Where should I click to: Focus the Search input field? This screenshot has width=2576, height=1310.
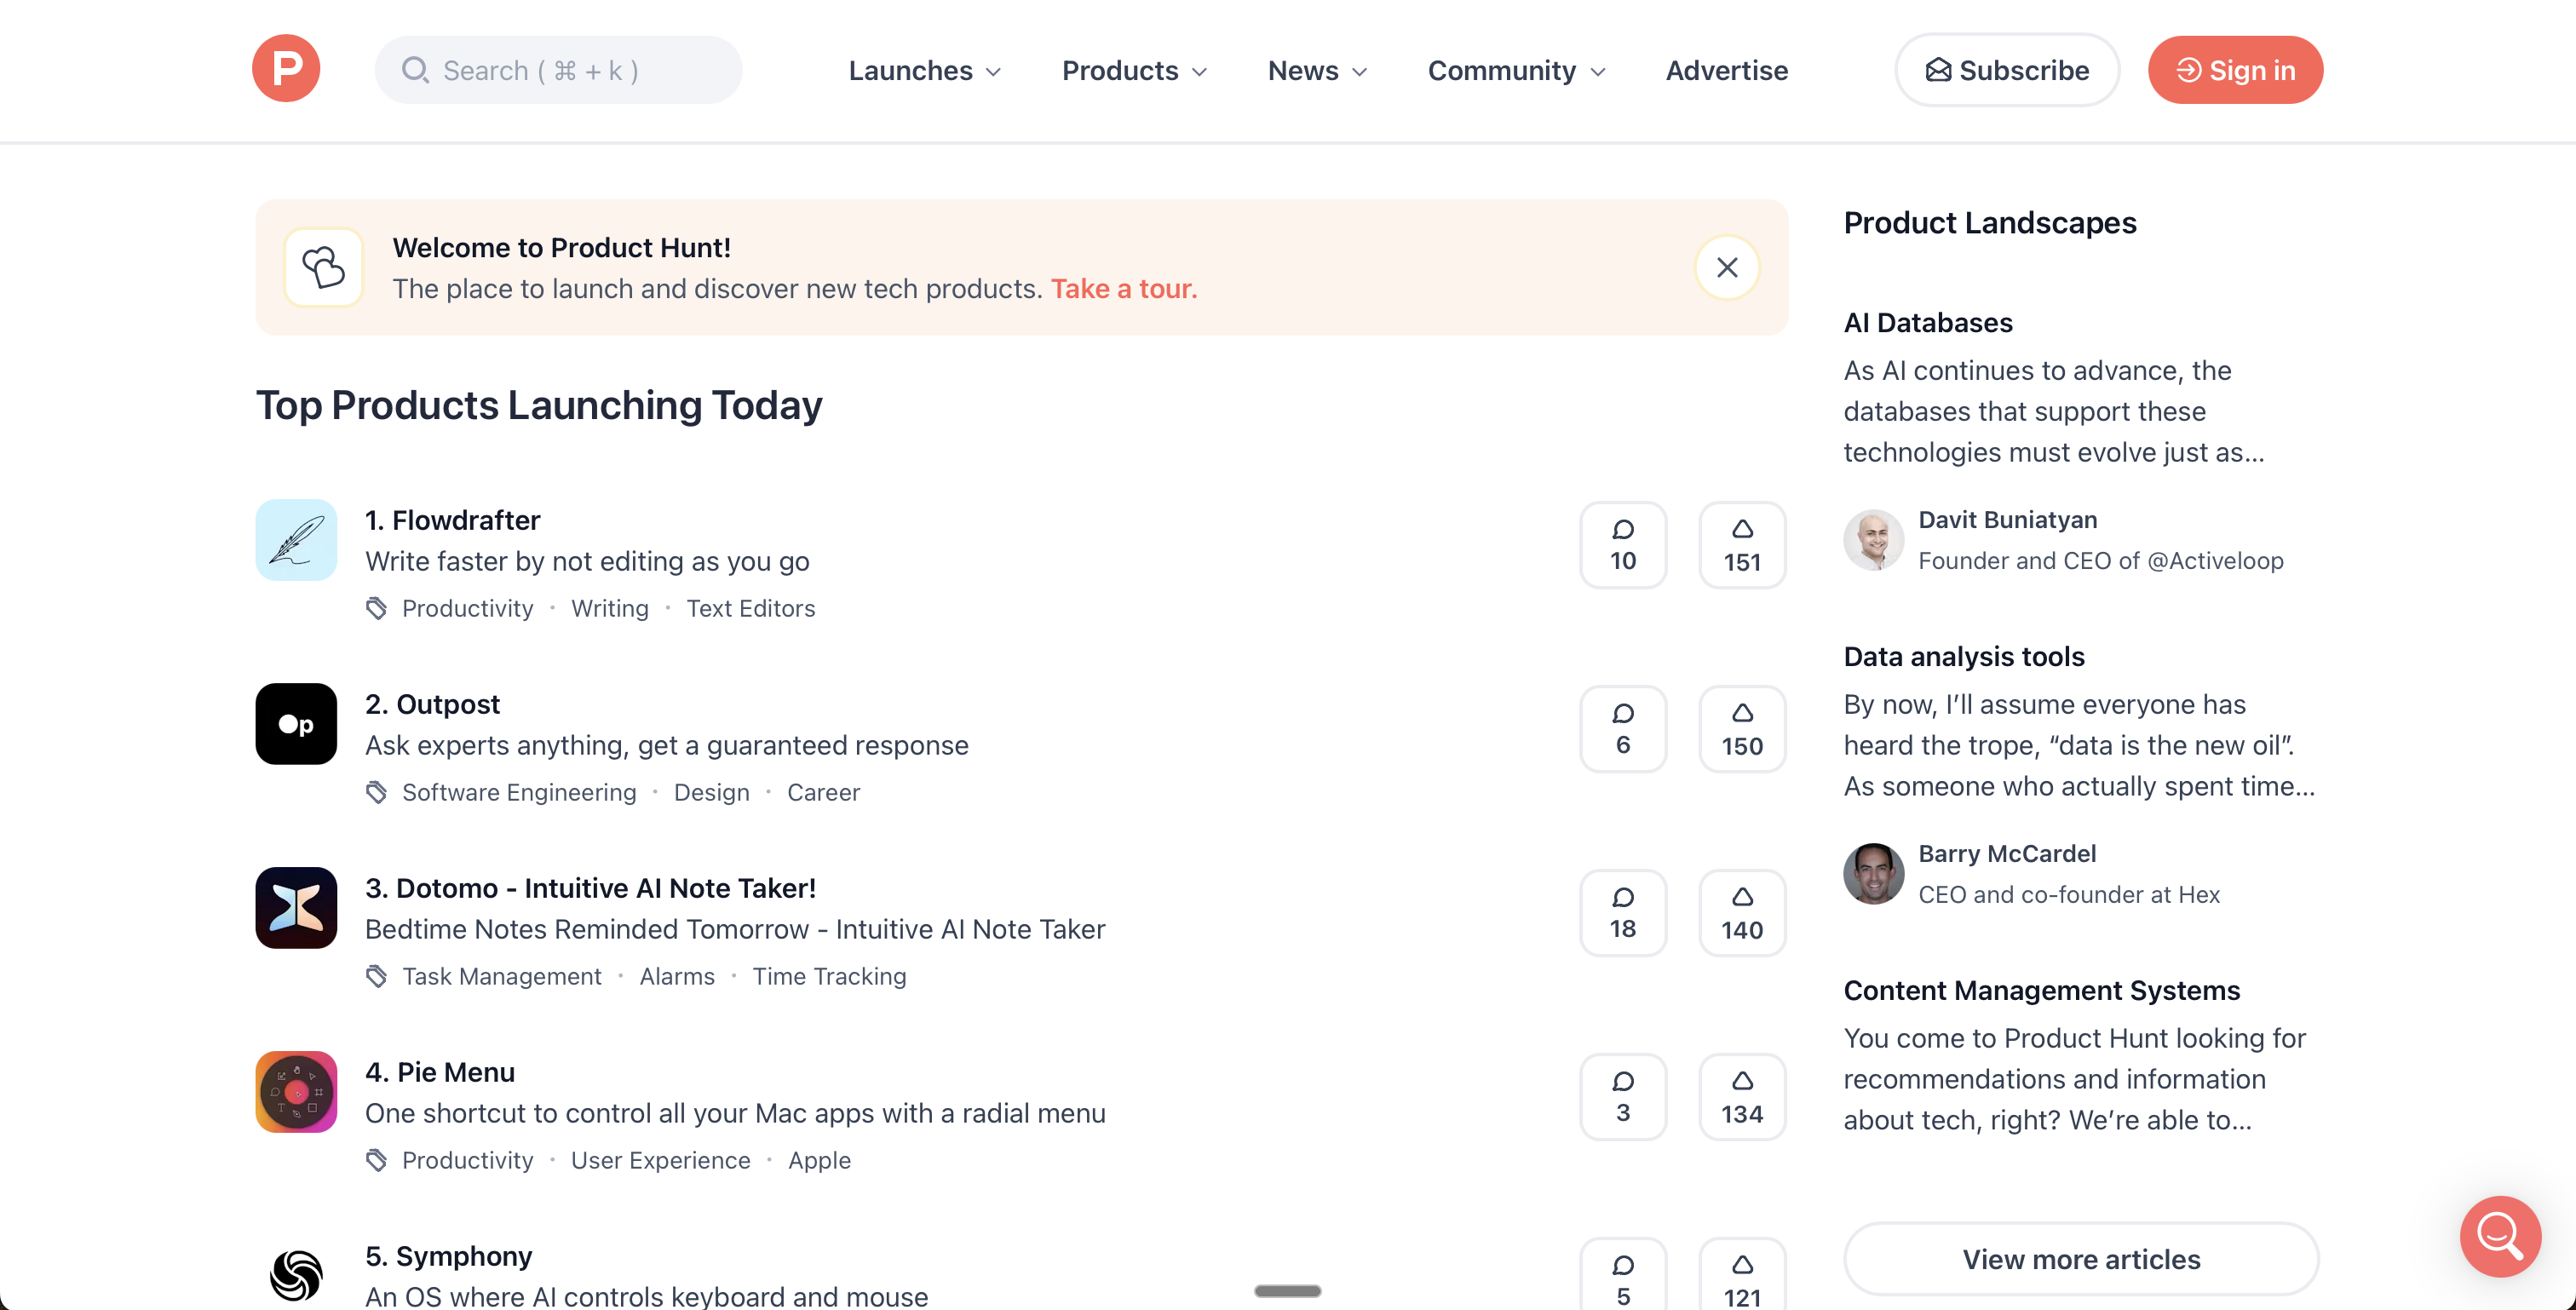click(x=559, y=70)
